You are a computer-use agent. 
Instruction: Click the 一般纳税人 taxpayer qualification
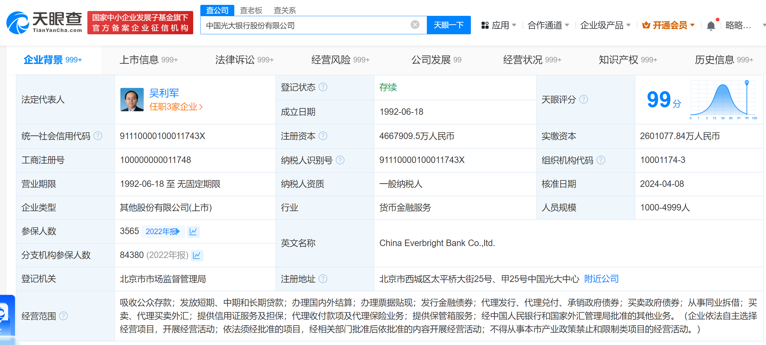click(x=401, y=184)
